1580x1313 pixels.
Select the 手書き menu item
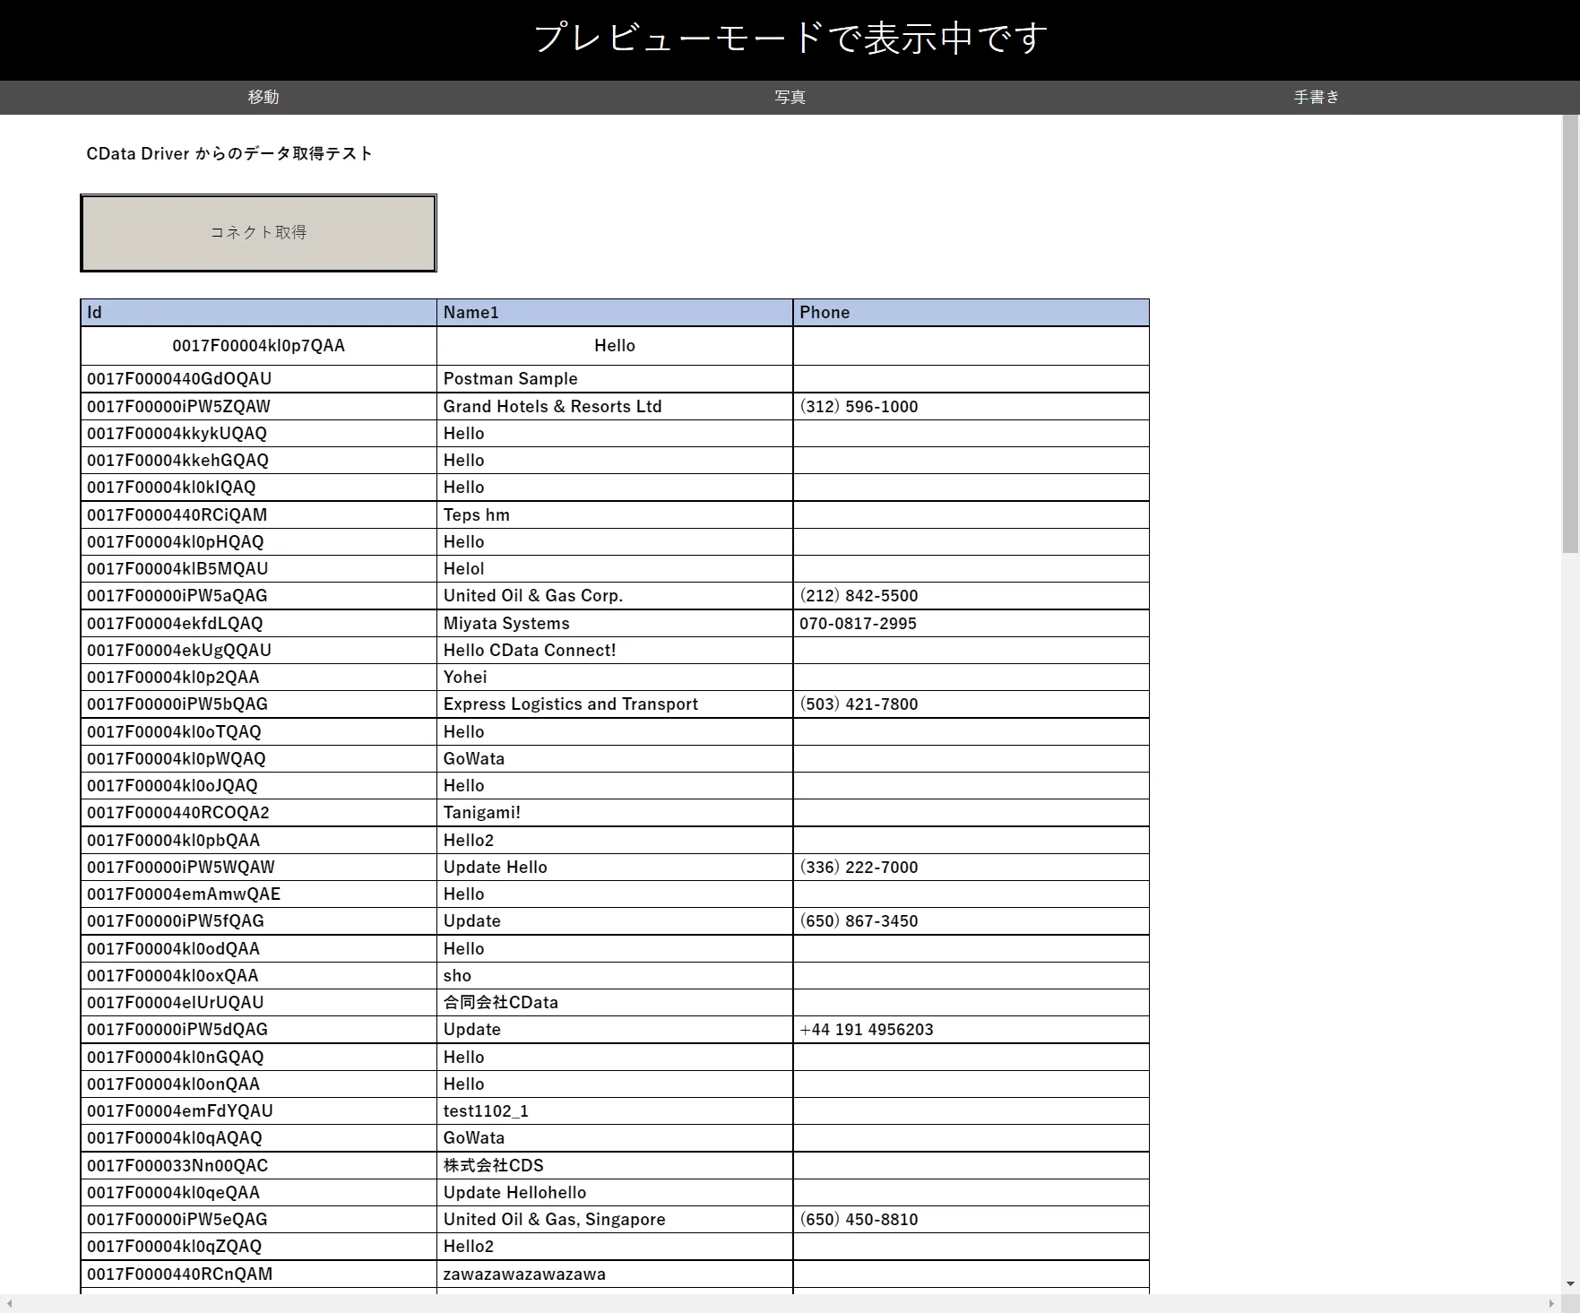(1314, 97)
